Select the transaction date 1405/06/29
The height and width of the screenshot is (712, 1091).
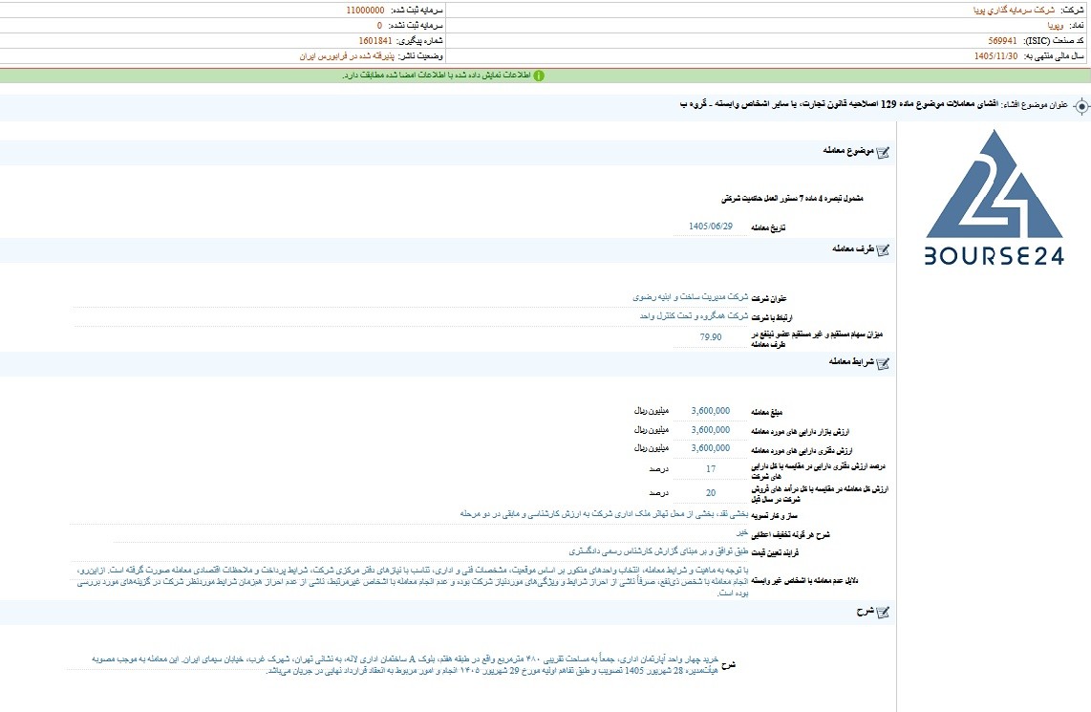click(x=711, y=227)
